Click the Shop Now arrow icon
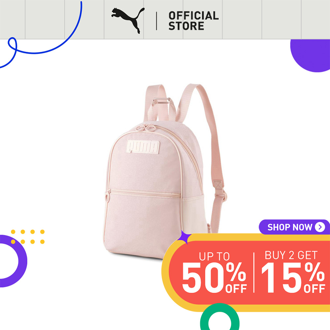Screen dimensions: 330x330 (320, 227)
